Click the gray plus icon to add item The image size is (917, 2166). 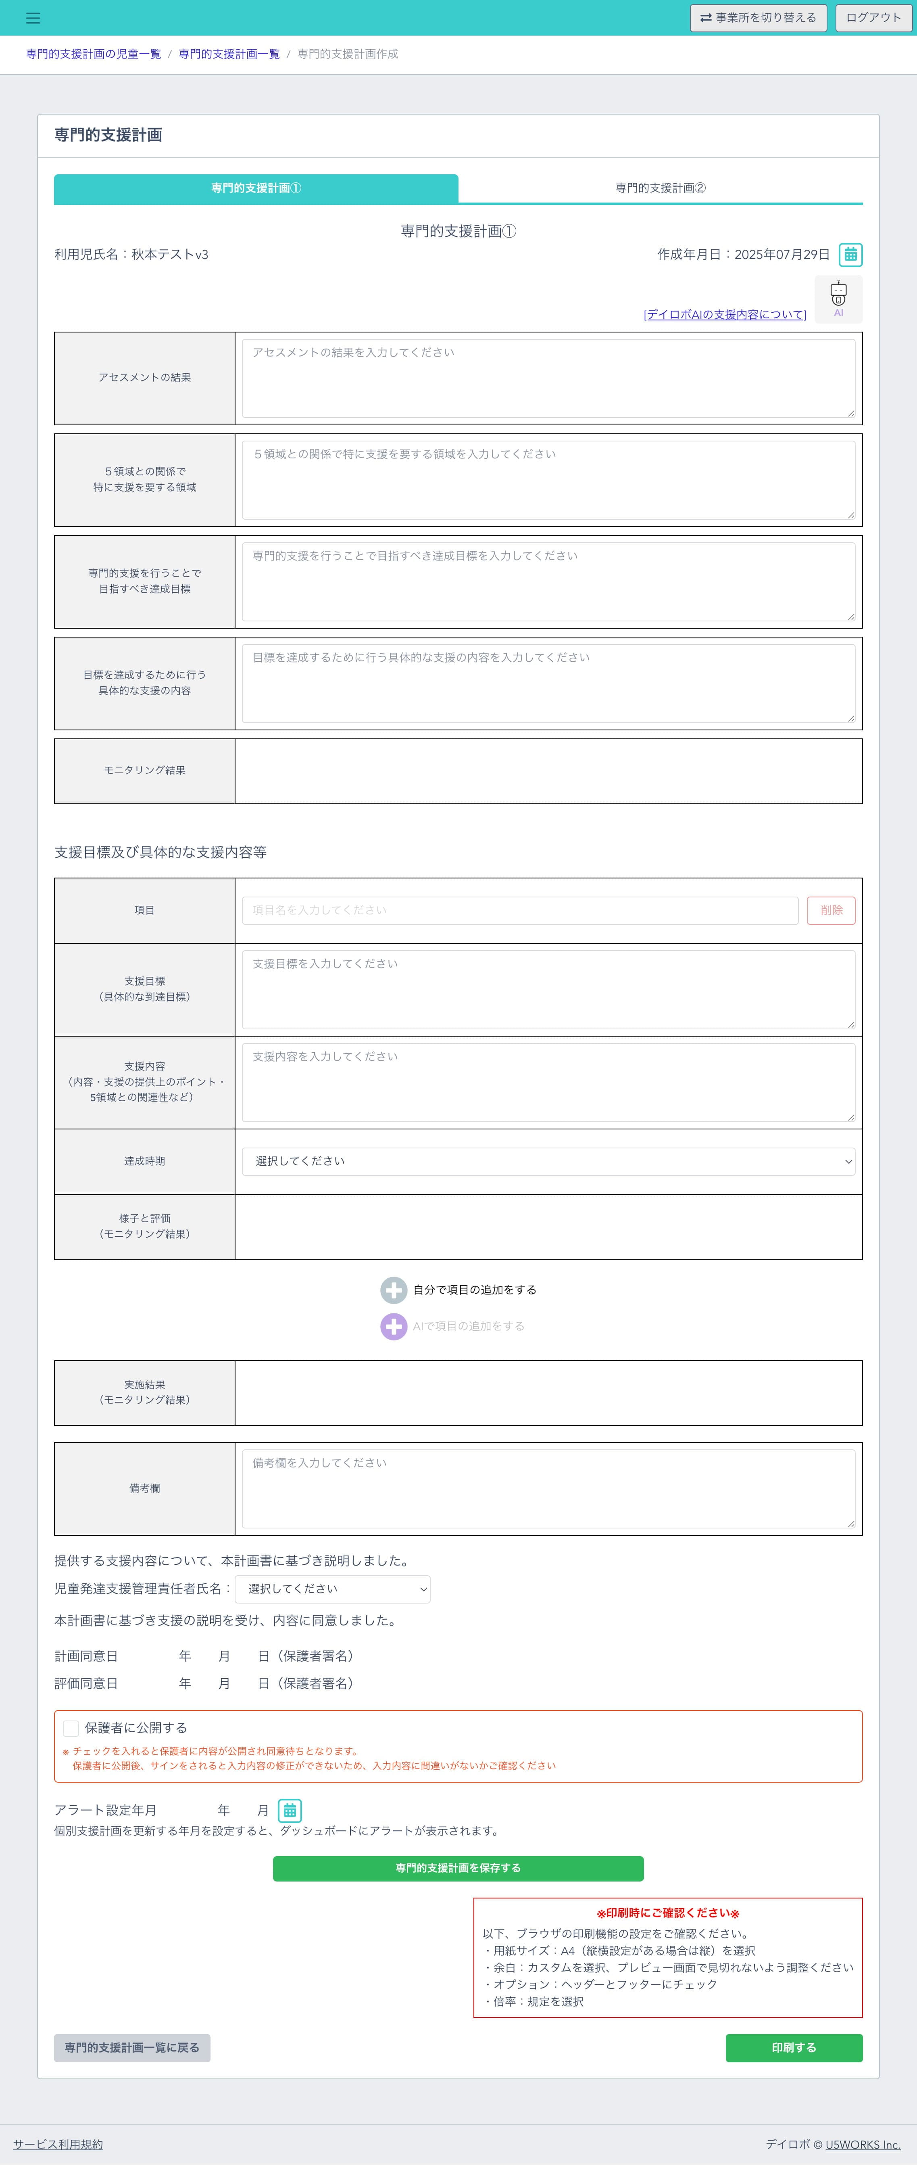pyautogui.click(x=393, y=1289)
